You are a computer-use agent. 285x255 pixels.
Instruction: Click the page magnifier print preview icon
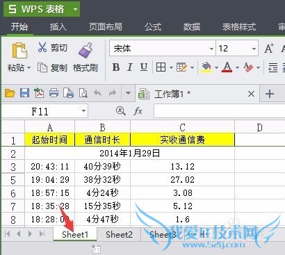click(x=83, y=93)
